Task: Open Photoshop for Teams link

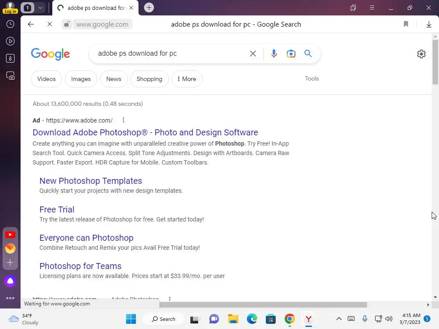Action: coord(80,266)
